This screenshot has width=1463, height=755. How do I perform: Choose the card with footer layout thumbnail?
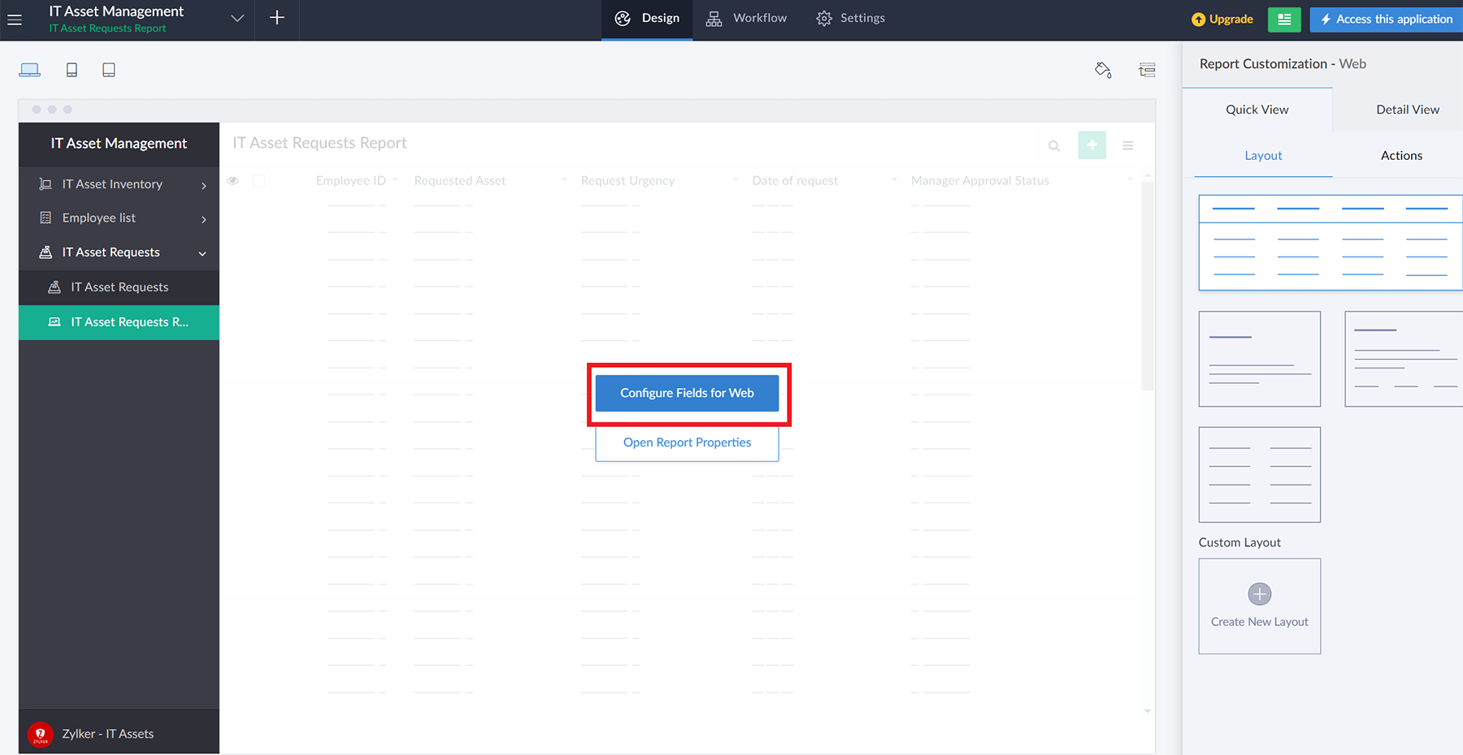pyautogui.click(x=1404, y=359)
